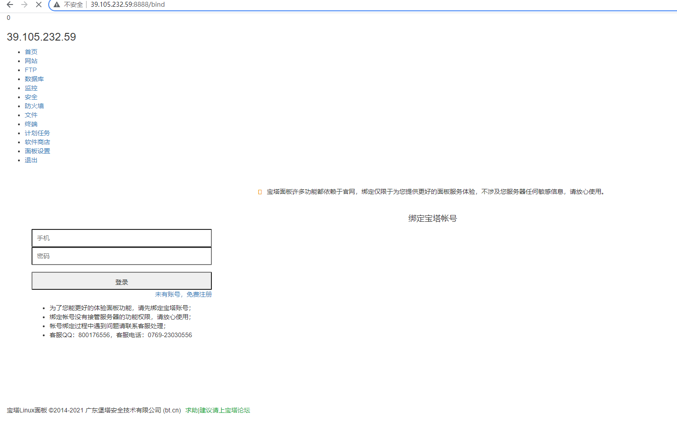Go to the 软件商店 page
This screenshot has width=677, height=430.
tap(37, 142)
